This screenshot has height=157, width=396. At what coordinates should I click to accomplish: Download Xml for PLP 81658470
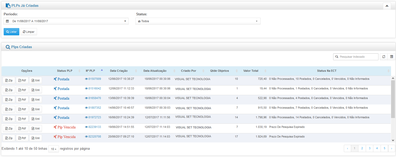click(35, 100)
